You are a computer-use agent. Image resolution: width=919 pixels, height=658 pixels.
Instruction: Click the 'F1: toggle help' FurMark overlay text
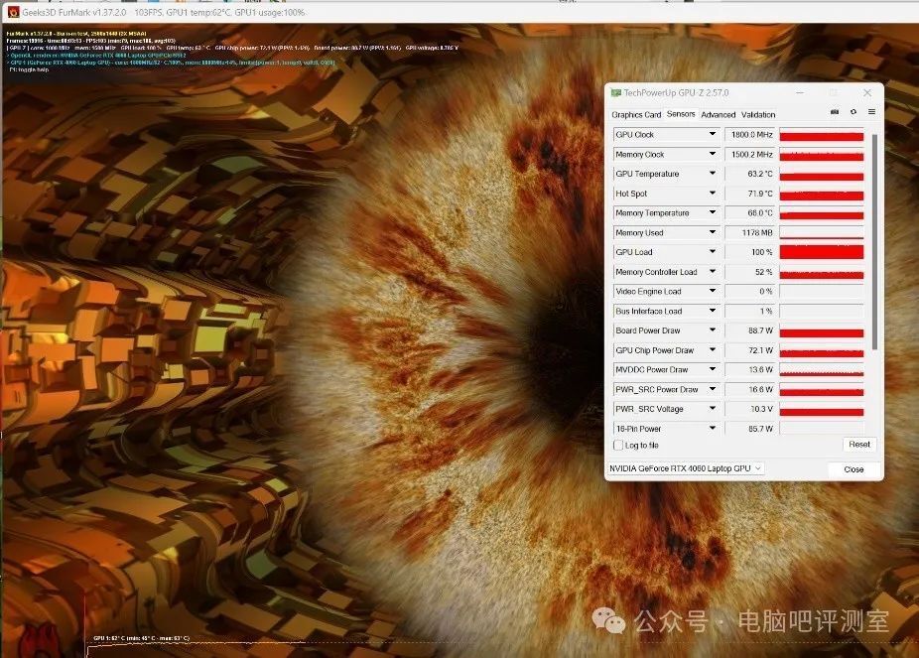30,69
